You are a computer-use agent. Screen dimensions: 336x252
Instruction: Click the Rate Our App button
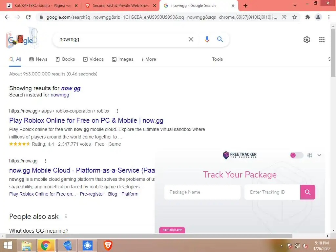[172, 230]
